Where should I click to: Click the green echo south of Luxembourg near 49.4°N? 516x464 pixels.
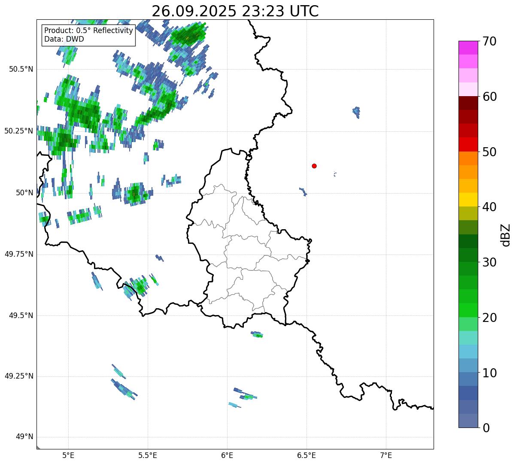coord(257,334)
